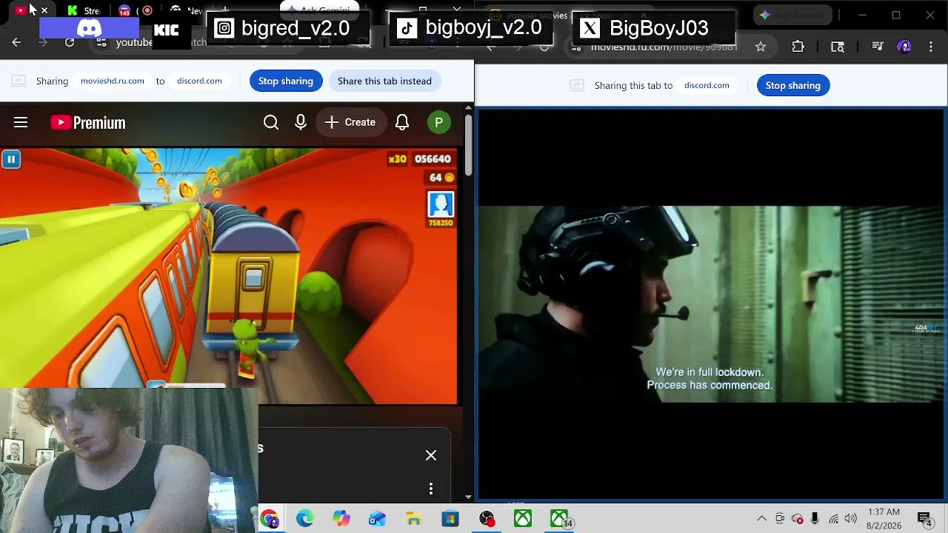The image size is (948, 533).
Task: Start YouTube voice search with microphone
Action: (301, 122)
